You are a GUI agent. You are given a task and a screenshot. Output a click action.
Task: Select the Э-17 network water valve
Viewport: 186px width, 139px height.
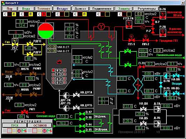pos(82,114)
